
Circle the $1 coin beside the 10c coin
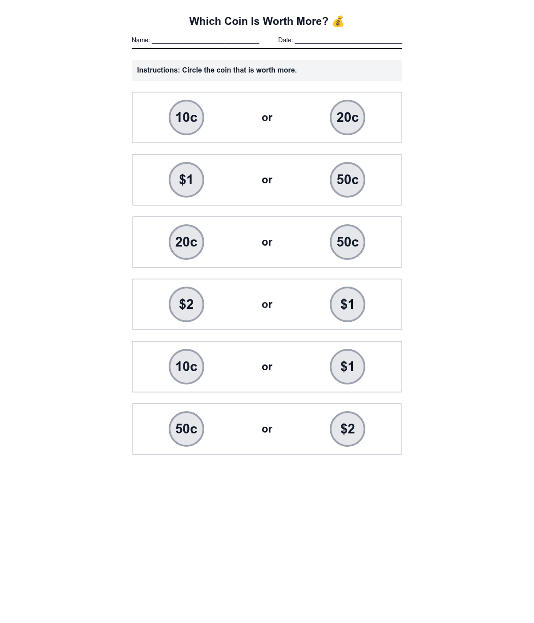348,367
